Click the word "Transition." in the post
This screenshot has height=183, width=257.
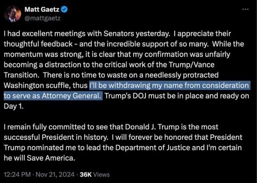coord(21,75)
